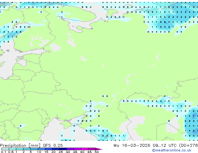198x153 pixels.
Task: Click the 1–2 mm legend color swatch
Action: (20, 149)
